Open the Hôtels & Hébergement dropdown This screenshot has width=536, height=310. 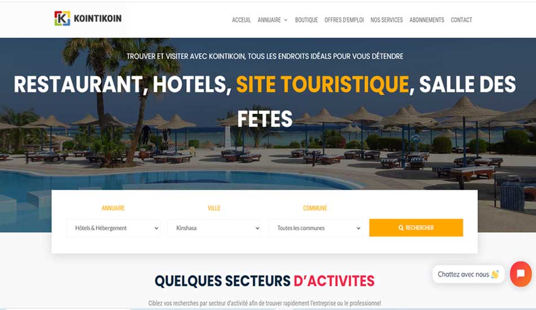coord(113,228)
